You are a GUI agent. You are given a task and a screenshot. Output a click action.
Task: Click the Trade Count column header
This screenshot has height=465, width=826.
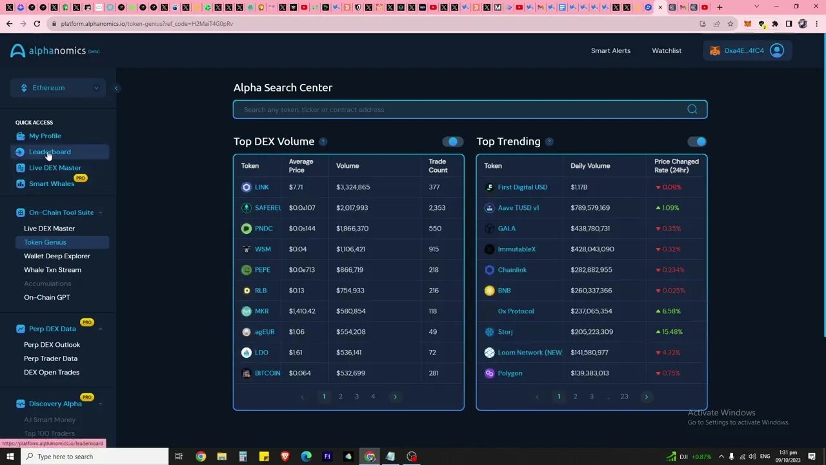pyautogui.click(x=438, y=166)
